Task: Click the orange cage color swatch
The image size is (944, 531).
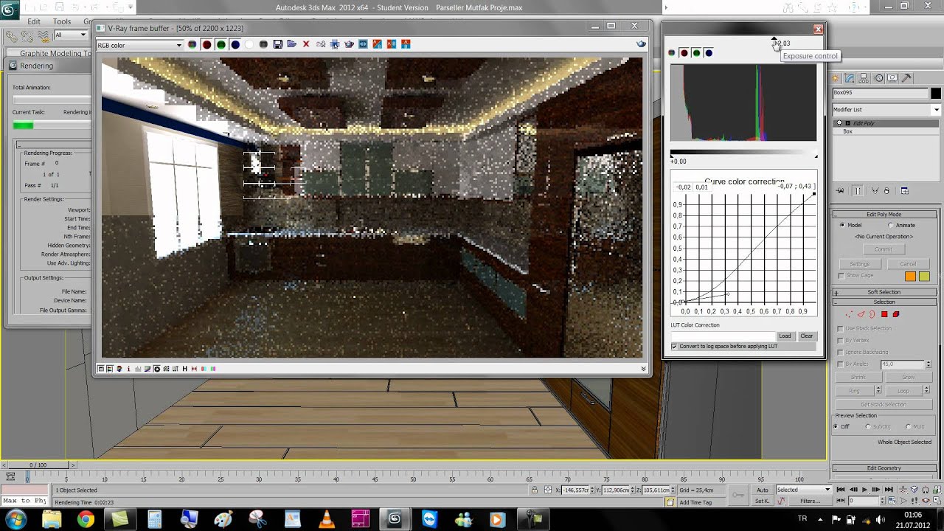Action: coord(910,276)
